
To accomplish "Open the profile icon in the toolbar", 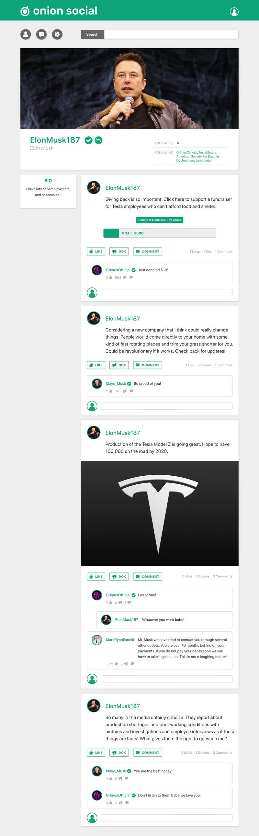I will point(26,34).
